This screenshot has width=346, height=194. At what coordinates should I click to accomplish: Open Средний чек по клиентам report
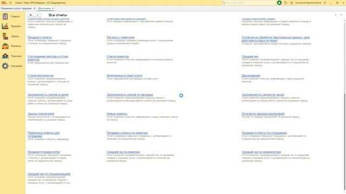click(x=123, y=152)
